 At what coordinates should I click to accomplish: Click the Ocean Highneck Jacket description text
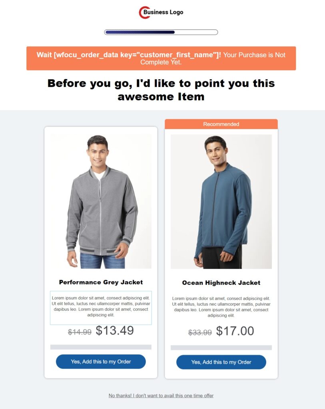click(221, 307)
